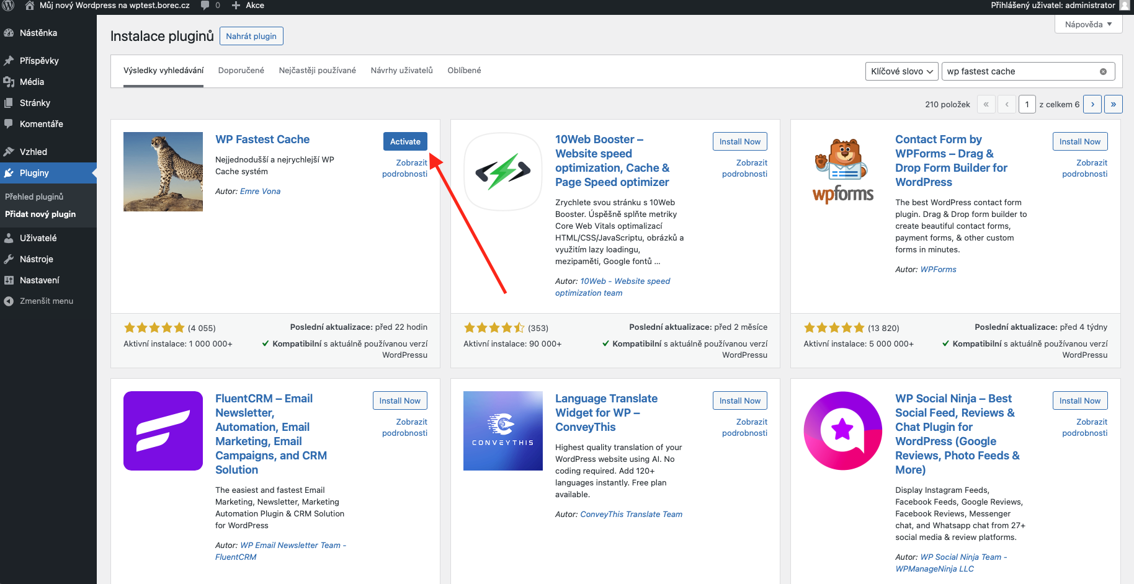Open the WordPress logo menu
This screenshot has height=584, width=1134.
click(x=8, y=5)
